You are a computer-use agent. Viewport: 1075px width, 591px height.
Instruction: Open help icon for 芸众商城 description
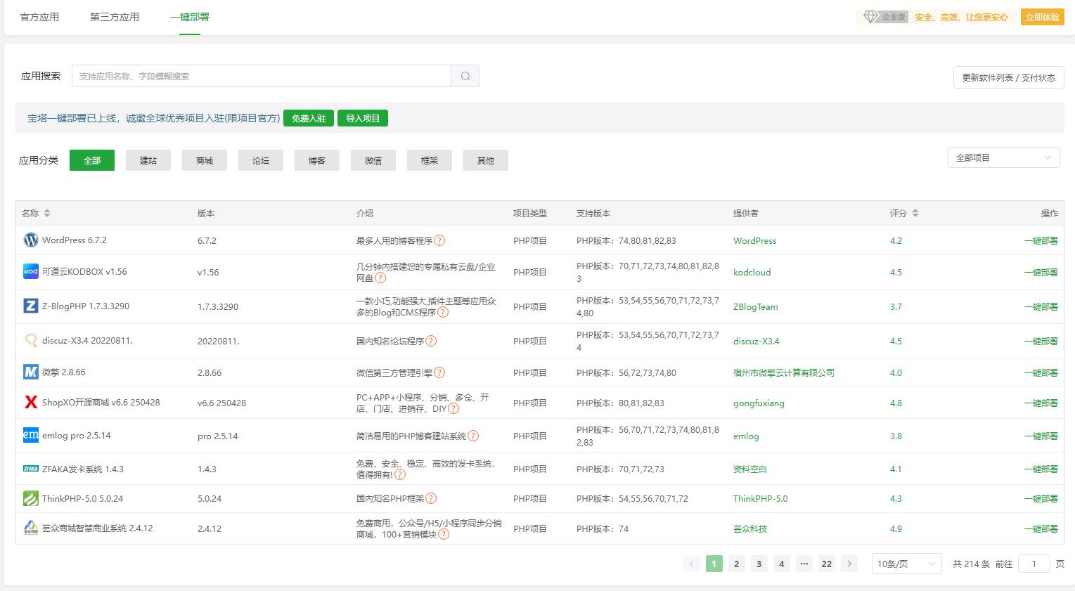pos(443,534)
